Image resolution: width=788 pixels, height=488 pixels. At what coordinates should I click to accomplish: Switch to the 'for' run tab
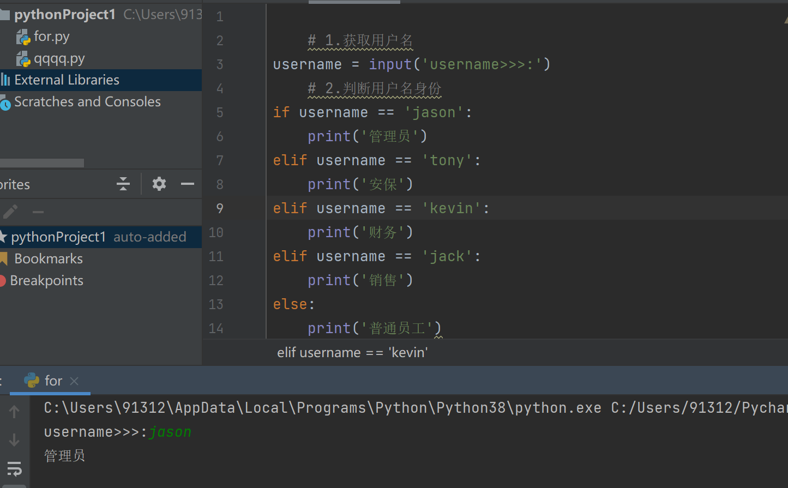click(x=50, y=381)
